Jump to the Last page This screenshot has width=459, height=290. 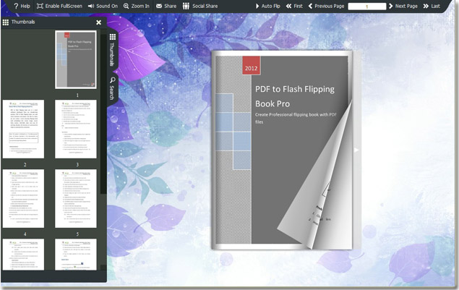[432, 6]
